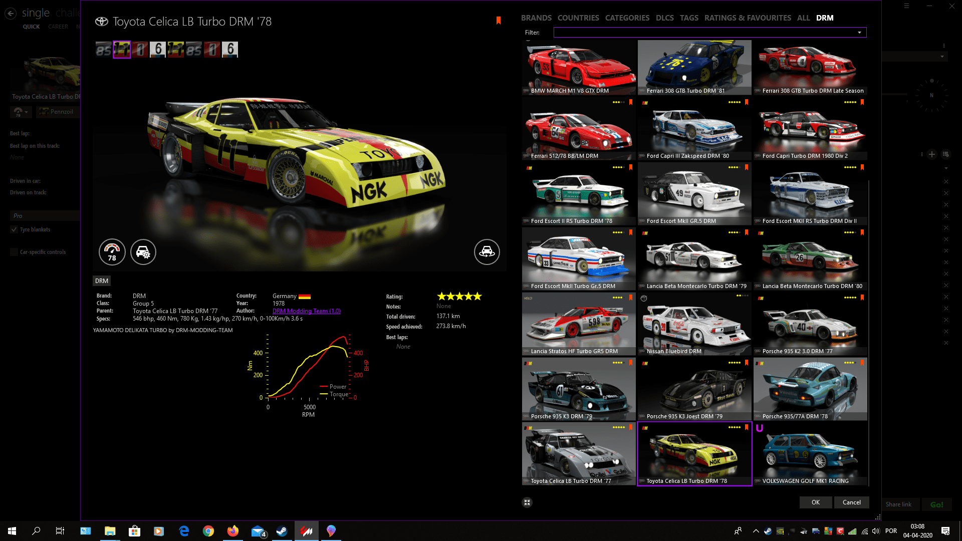Select the Nissan Bluebird DRM car
The height and width of the screenshot is (541, 962).
click(x=694, y=324)
